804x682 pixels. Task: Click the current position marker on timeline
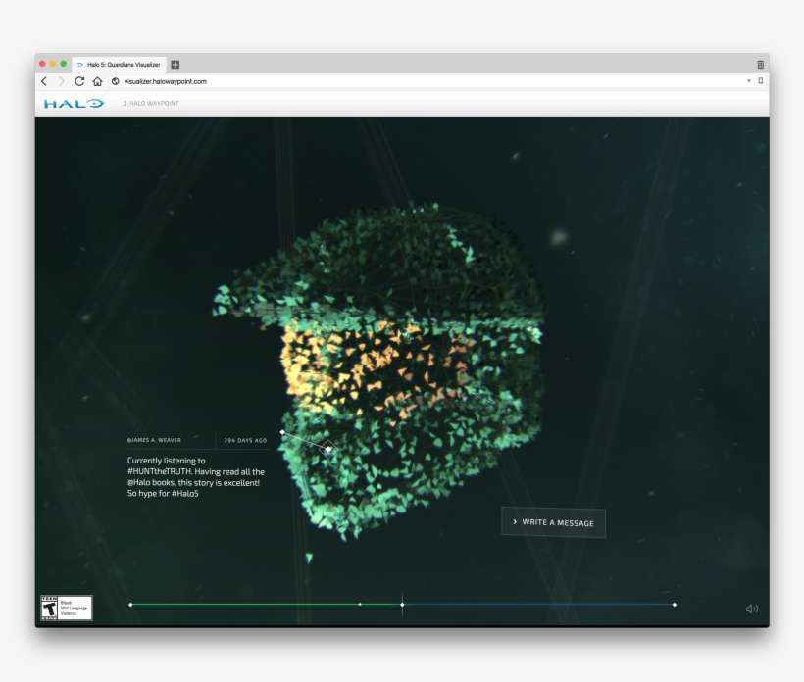coord(402,604)
